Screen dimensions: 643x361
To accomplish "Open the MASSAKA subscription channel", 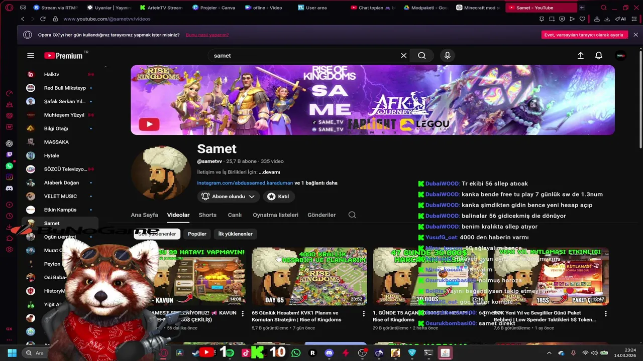I will pos(59,142).
